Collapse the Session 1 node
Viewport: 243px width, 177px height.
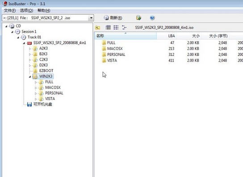(12, 32)
